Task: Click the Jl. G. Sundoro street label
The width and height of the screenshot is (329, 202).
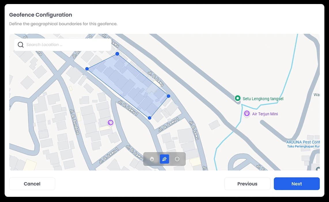Action: [75, 122]
